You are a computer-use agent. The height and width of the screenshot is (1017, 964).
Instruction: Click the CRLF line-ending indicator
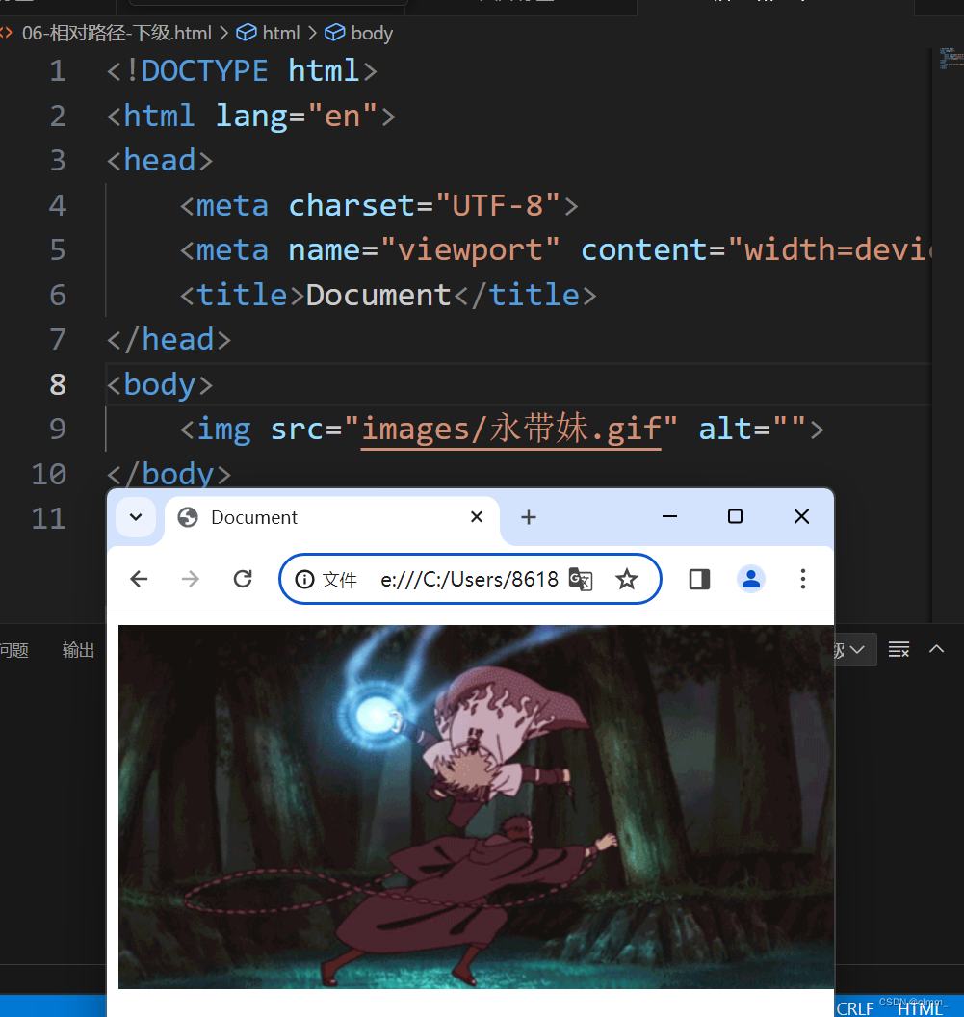(855, 1007)
